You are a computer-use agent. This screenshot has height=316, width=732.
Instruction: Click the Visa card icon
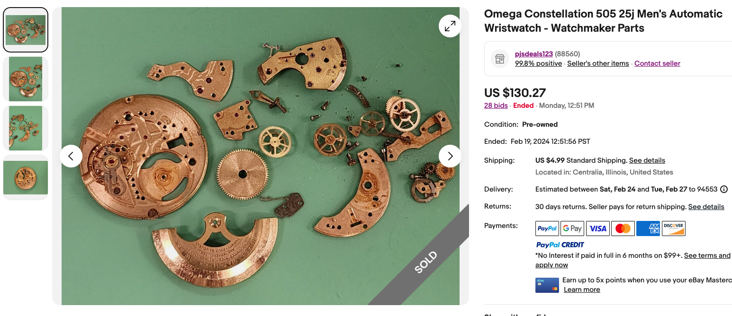click(x=597, y=228)
